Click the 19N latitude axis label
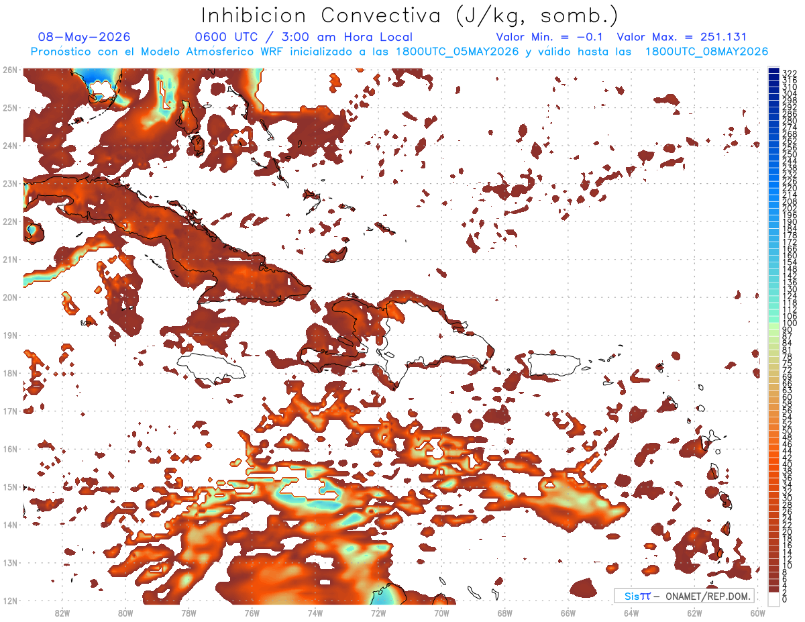Image resolution: width=805 pixels, height=622 pixels. 9,335
